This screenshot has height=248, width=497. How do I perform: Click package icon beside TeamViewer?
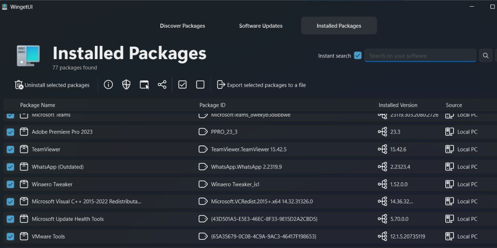(24, 149)
